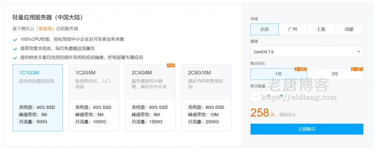
Task: Click the 立即购买 button
Action: pos(307,129)
